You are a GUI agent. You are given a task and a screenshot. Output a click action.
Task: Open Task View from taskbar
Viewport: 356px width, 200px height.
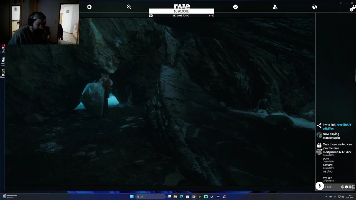click(x=169, y=197)
